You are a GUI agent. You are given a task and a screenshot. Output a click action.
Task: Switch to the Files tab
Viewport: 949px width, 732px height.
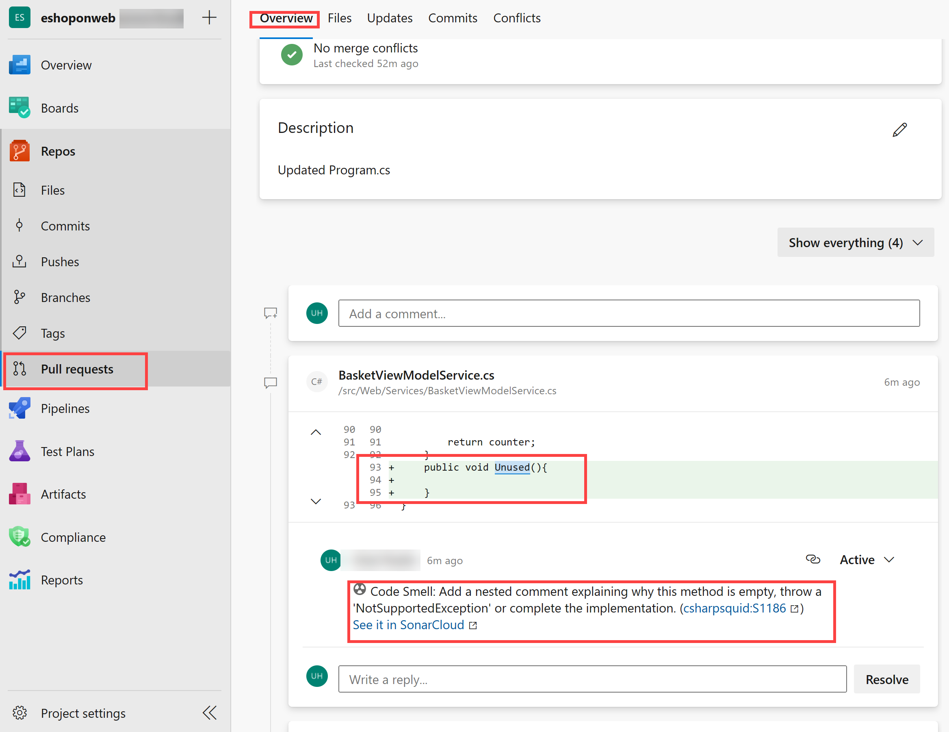tap(339, 18)
